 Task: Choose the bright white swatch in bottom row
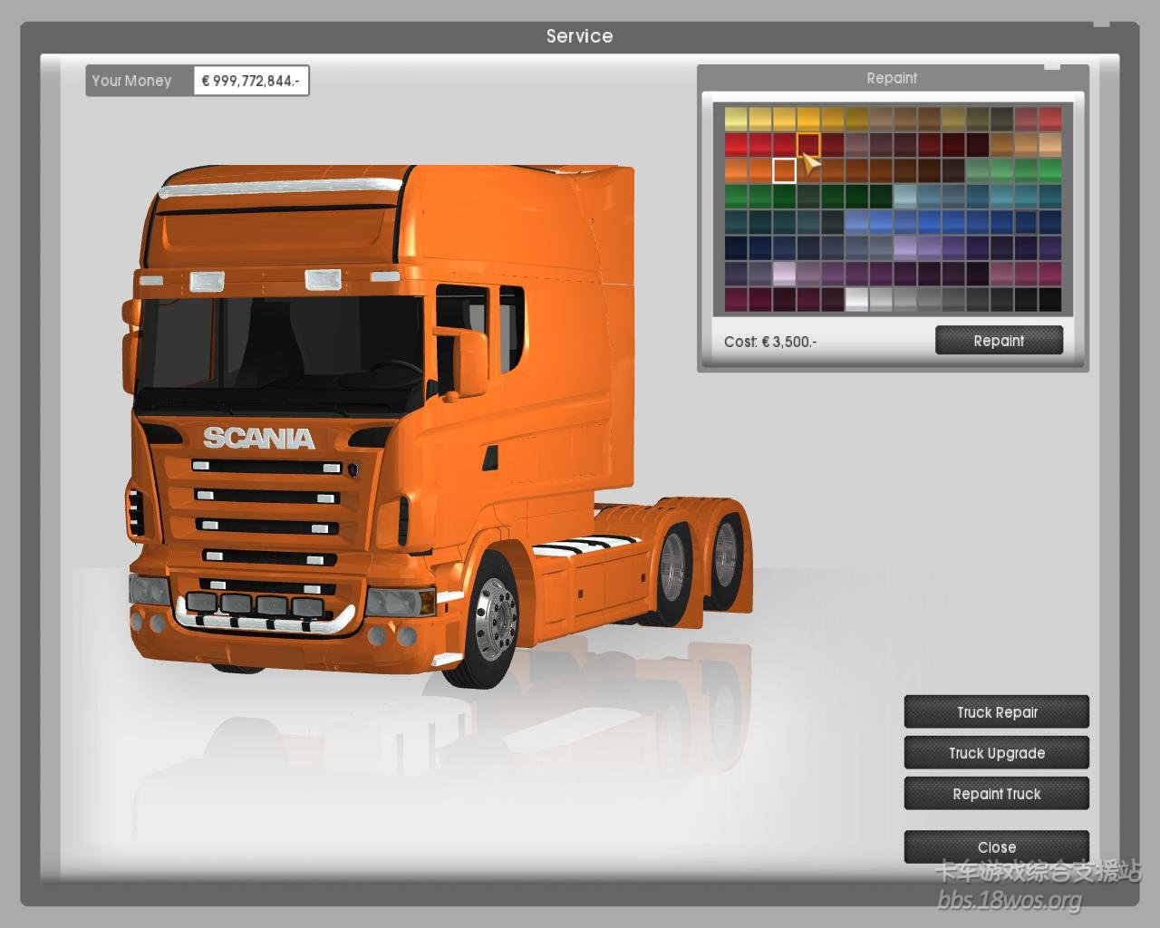[x=856, y=299]
